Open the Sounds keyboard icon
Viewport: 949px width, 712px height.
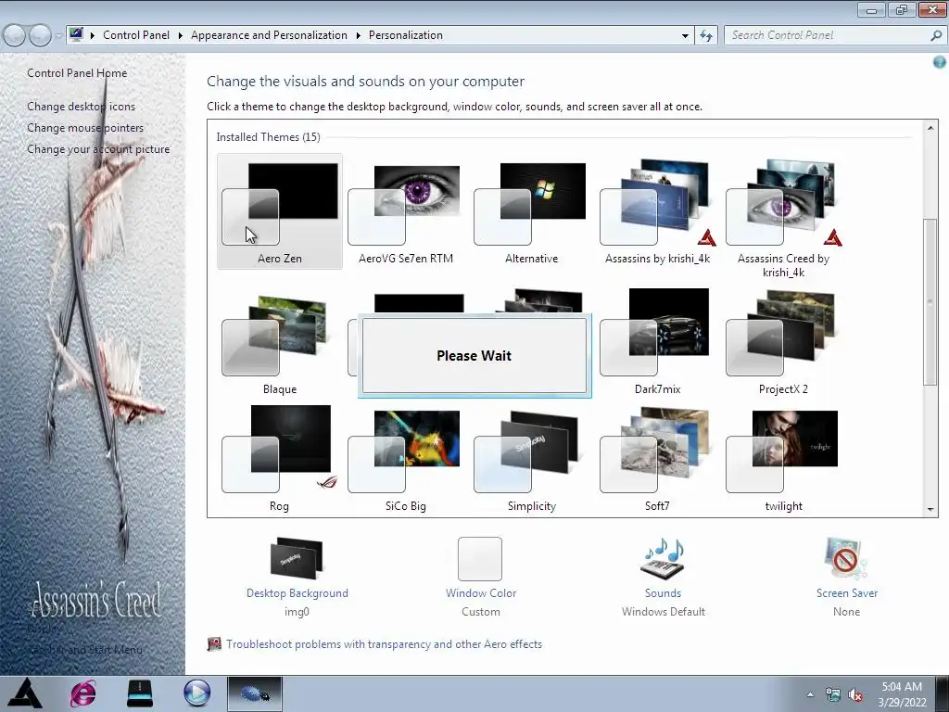tap(663, 558)
